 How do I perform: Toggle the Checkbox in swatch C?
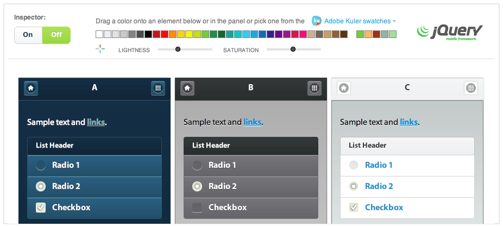[354, 207]
